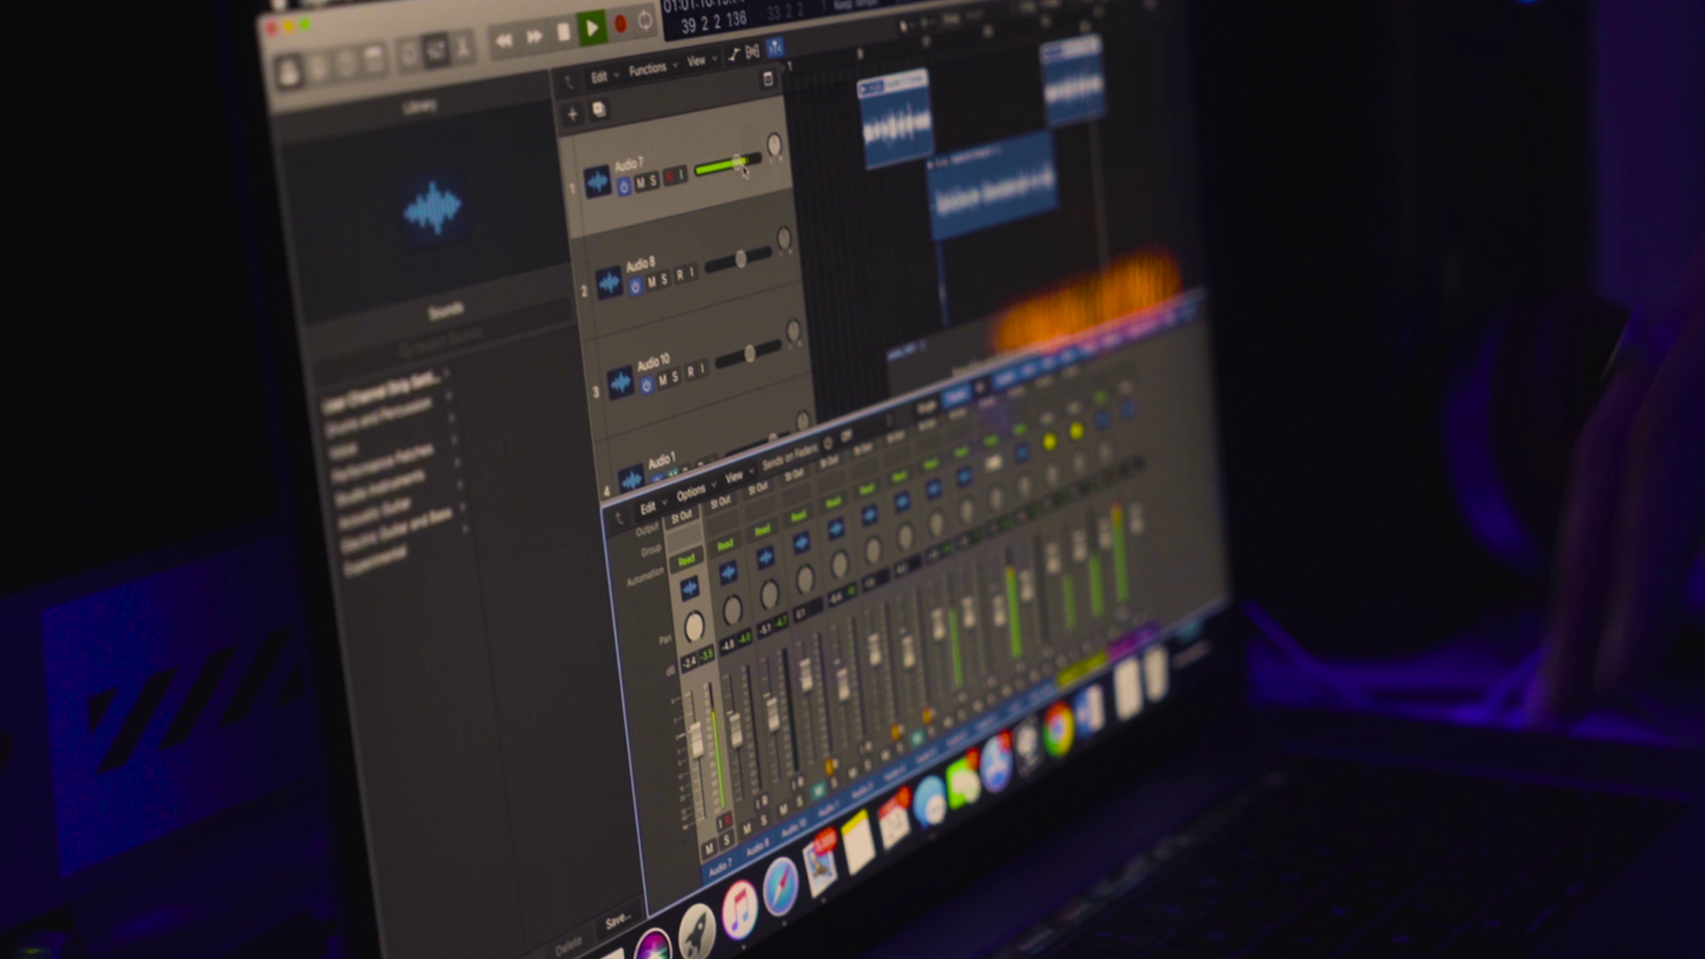1705x959 pixels.
Task: Open the Editors scissors button in the control bar
Action: tap(463, 47)
